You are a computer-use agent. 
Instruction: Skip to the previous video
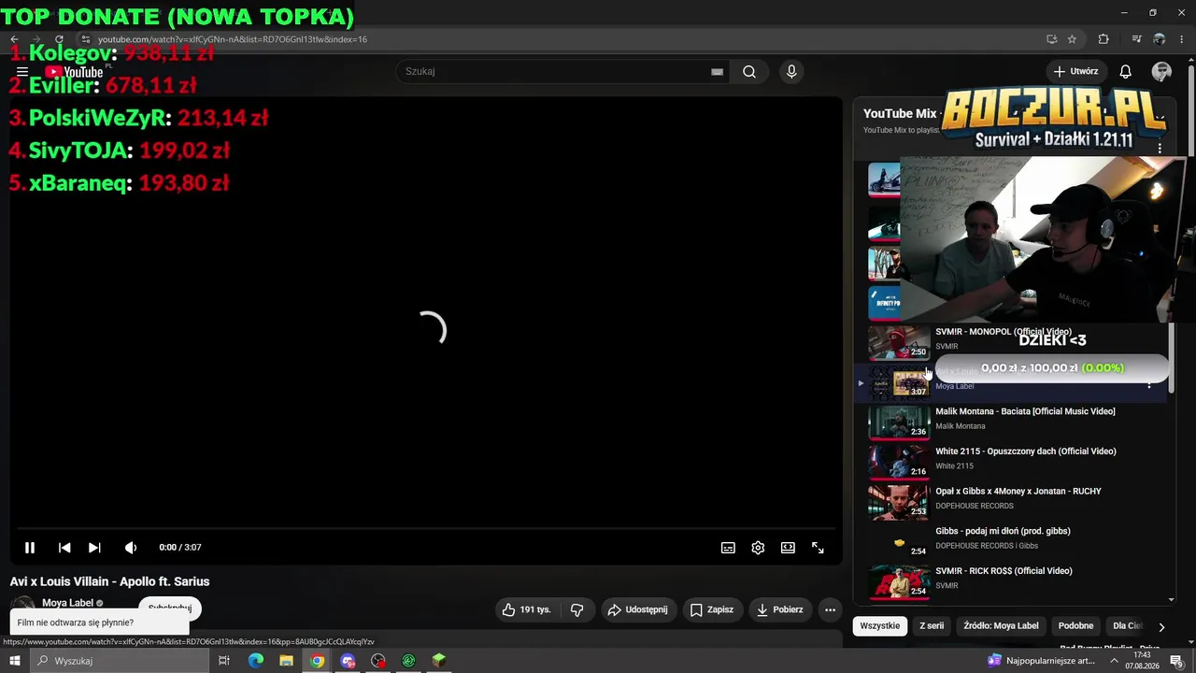(64, 548)
